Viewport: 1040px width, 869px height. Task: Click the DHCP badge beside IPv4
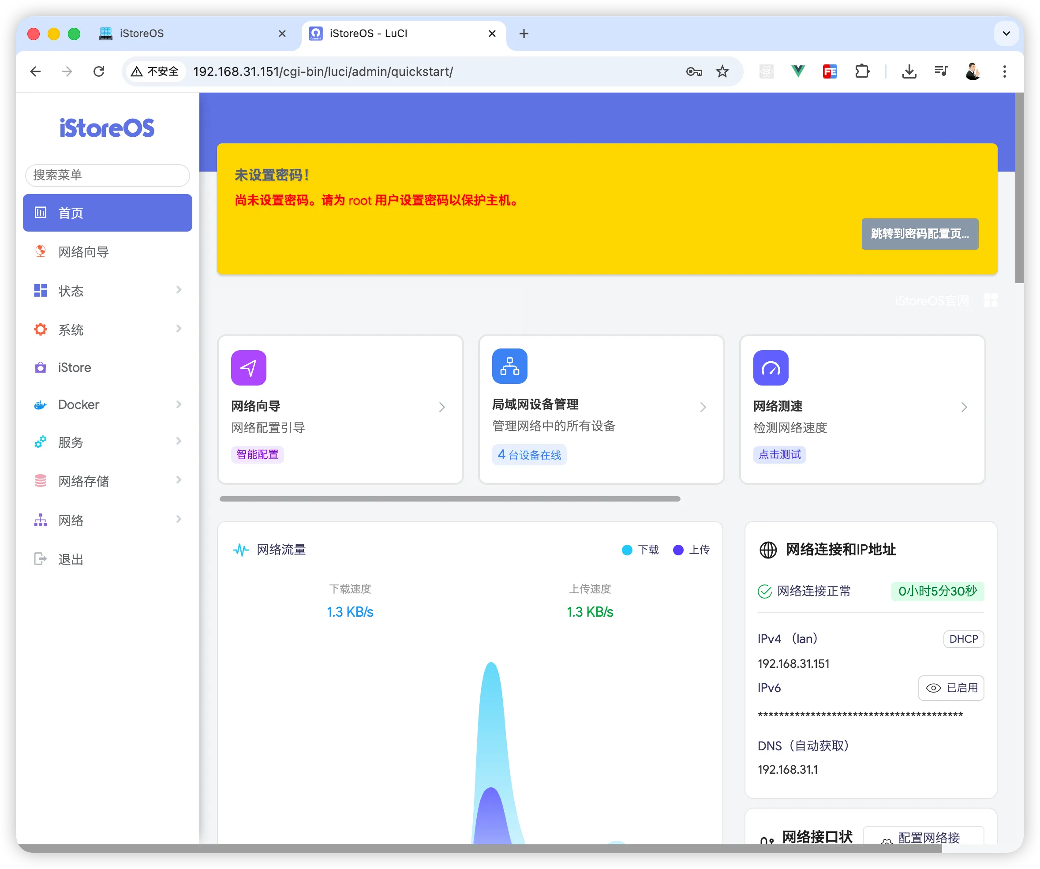tap(963, 639)
